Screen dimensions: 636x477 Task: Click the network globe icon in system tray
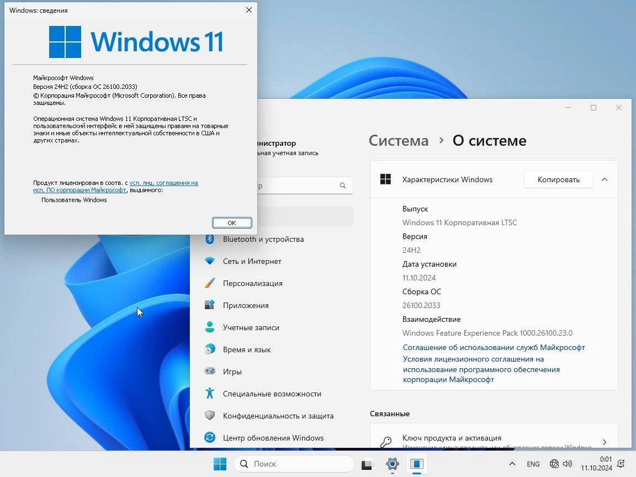pyautogui.click(x=554, y=464)
